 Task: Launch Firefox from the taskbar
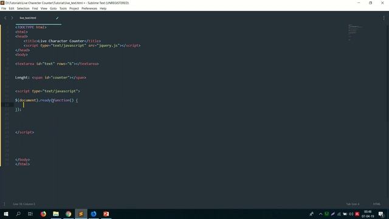[x=43, y=214]
